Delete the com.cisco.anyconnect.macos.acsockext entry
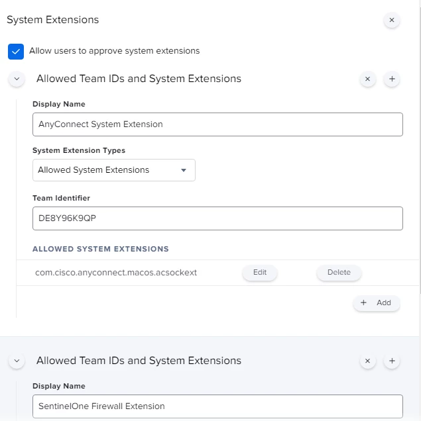The image size is (421, 421). click(x=339, y=273)
